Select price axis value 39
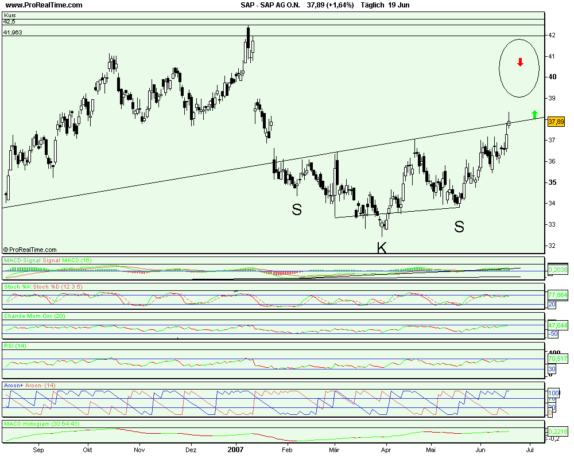 coord(552,98)
